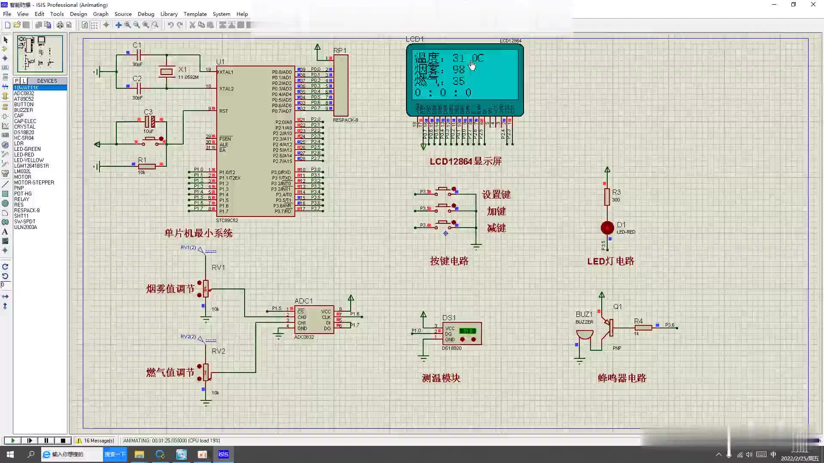Select the Wire Label tool
Screen dimensions: 824x463
(x=6, y=68)
